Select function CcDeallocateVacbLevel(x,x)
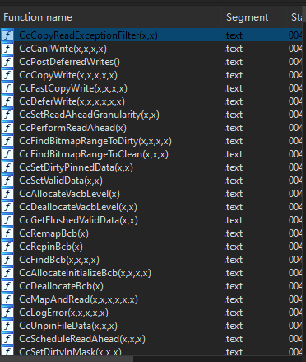306x362 pixels. pyautogui.click(x=78, y=207)
